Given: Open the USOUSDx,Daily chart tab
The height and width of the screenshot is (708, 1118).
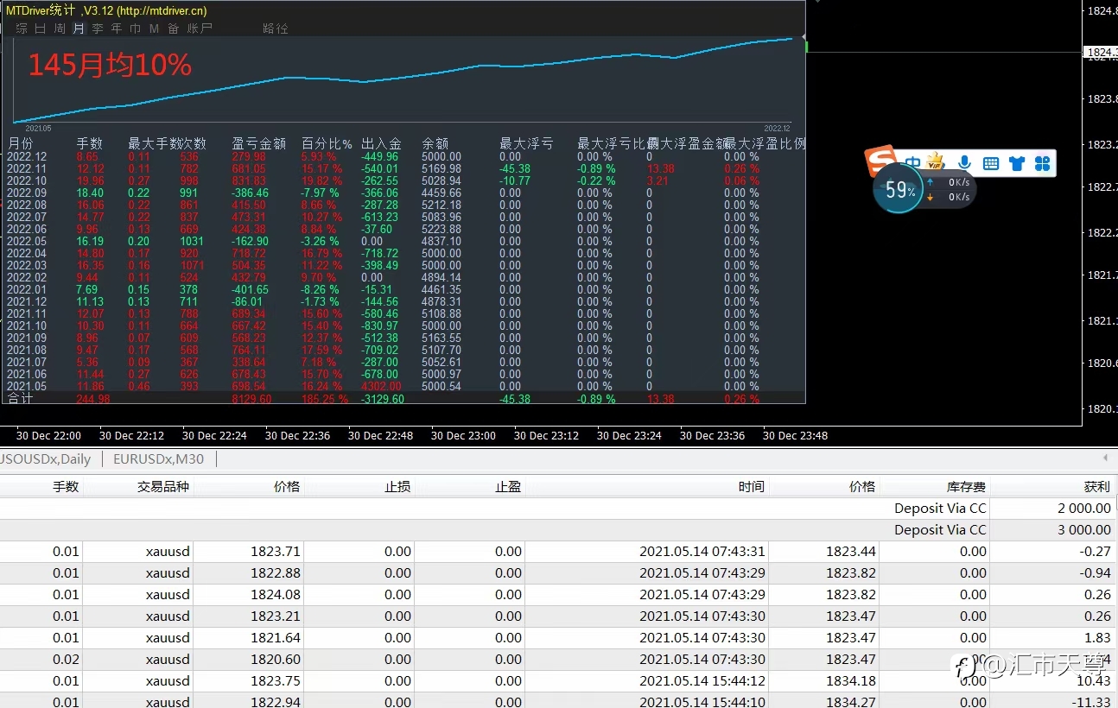Looking at the screenshot, I should 45,459.
